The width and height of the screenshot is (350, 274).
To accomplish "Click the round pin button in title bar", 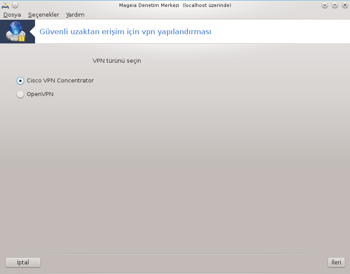I will (x=15, y=5).
